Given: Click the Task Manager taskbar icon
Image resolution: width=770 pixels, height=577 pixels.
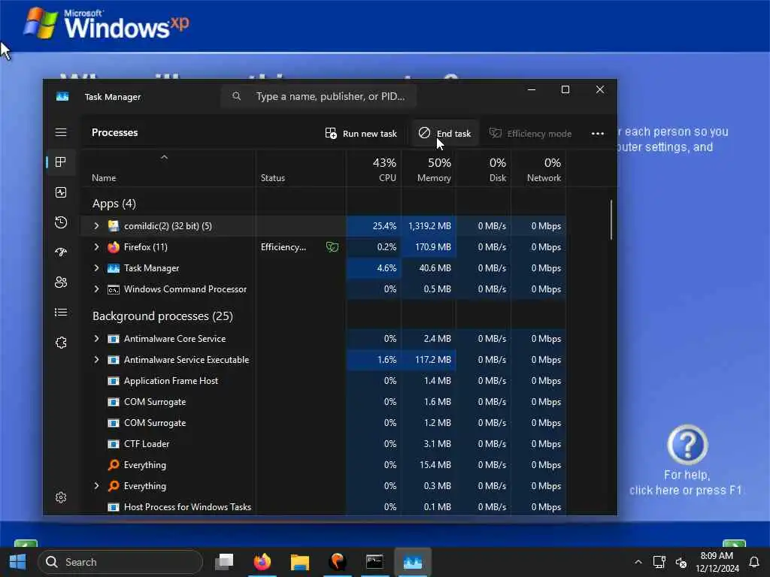Looking at the screenshot, I should coord(413,562).
